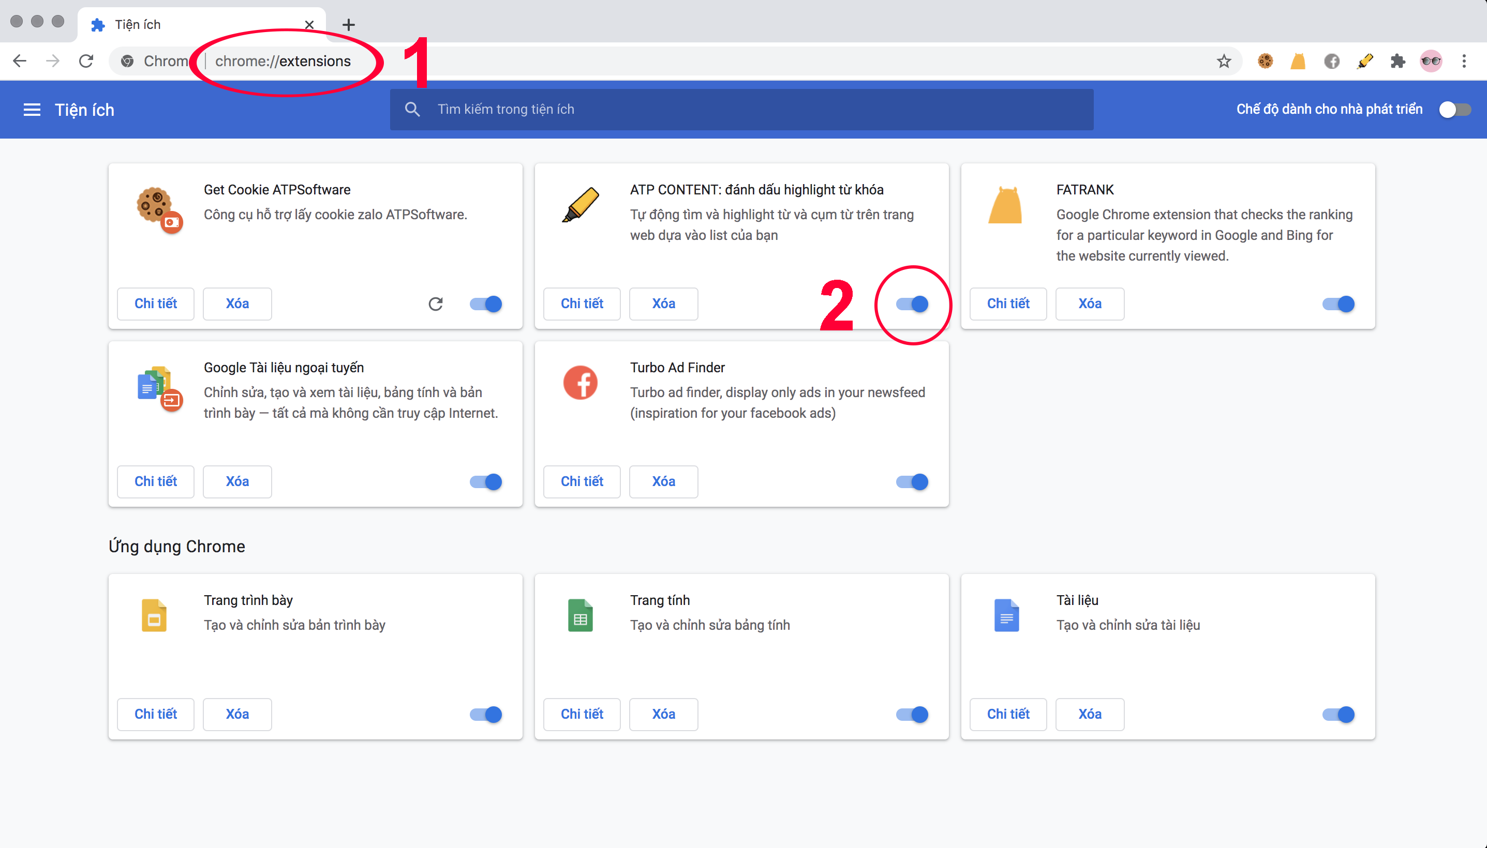
Task: Disable Get Cookie ATPSoftware extension
Action: [x=486, y=304]
